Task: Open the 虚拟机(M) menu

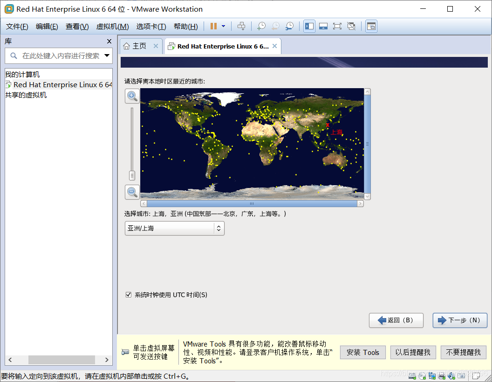Action: (112, 27)
